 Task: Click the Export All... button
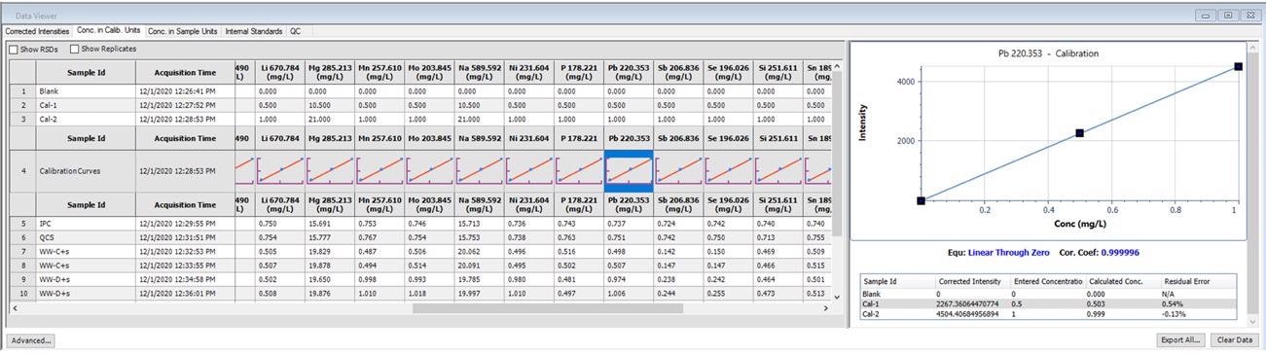[x=1181, y=340]
